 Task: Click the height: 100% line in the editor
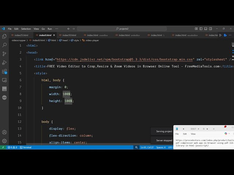coord(61,101)
